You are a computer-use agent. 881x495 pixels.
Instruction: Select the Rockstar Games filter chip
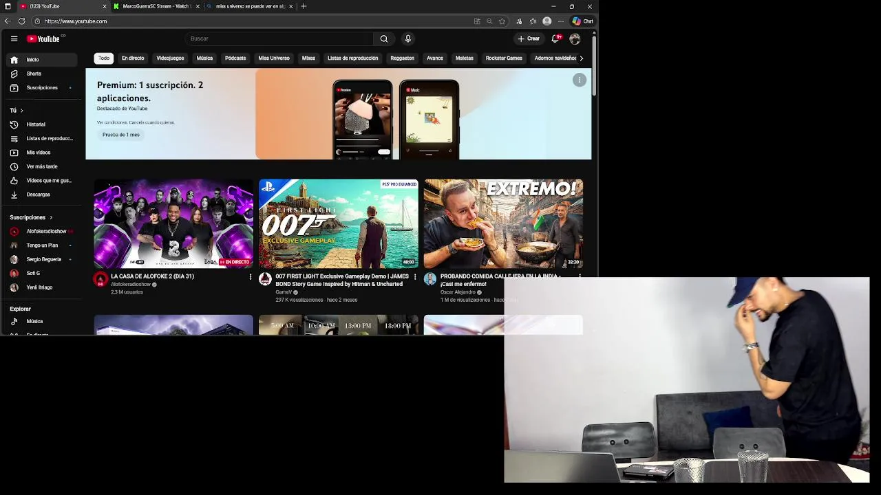pos(504,58)
